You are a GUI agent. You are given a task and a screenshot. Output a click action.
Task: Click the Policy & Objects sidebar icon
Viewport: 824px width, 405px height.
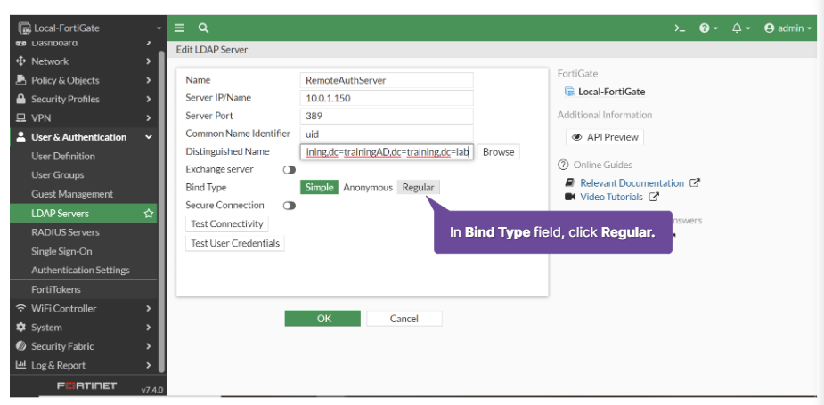(21, 80)
